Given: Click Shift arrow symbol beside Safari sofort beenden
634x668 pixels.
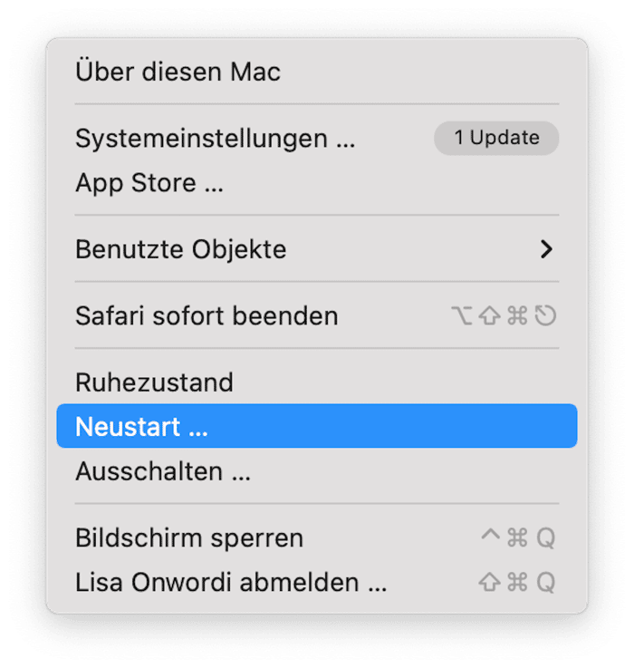Looking at the screenshot, I should coord(490,316).
